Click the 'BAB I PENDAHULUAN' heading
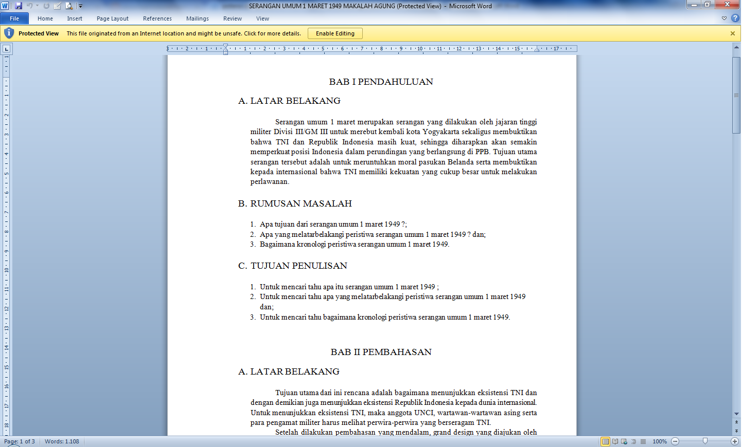Screen dimensions: 742x447 pyautogui.click(x=381, y=82)
